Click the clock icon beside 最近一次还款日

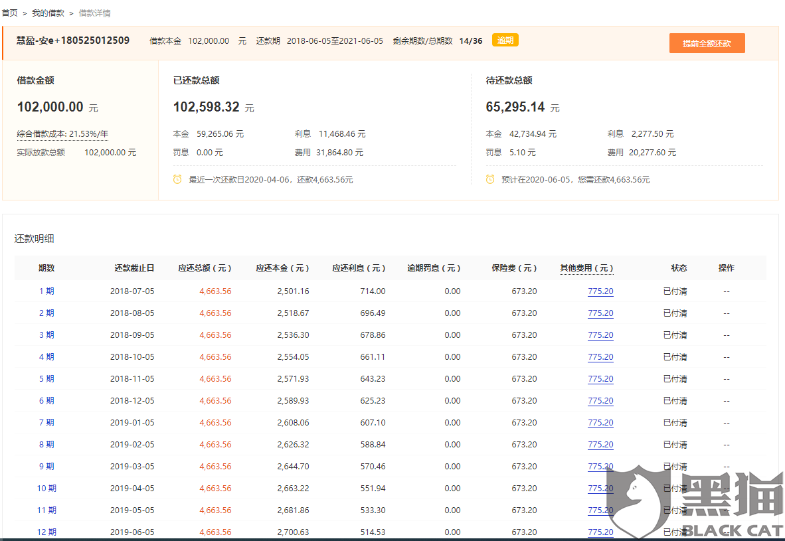pos(177,179)
